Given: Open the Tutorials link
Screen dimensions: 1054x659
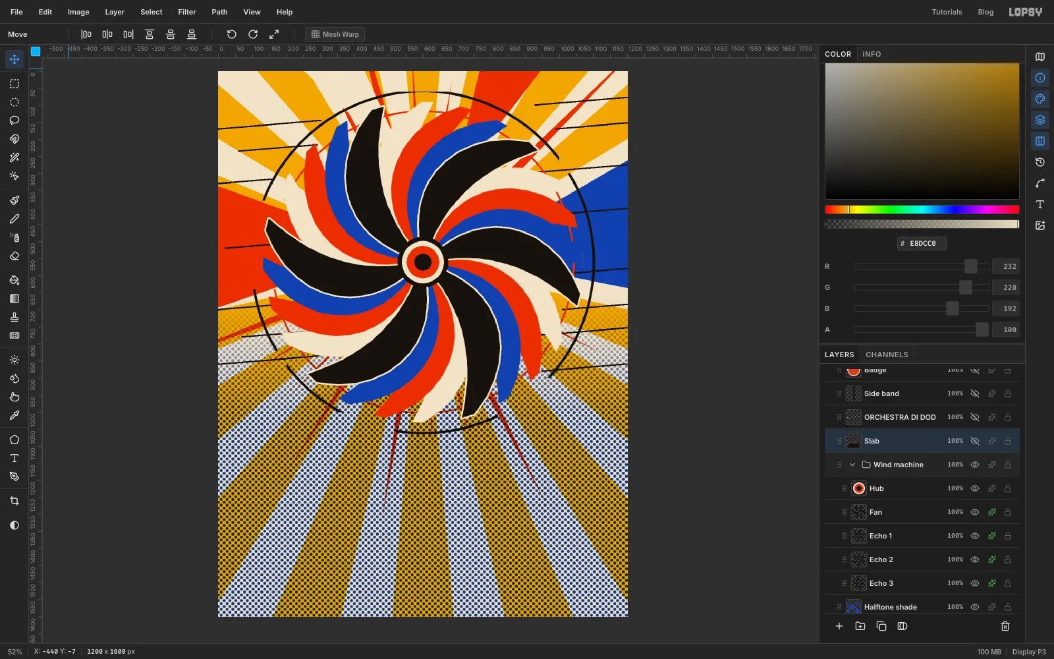Looking at the screenshot, I should pos(947,12).
